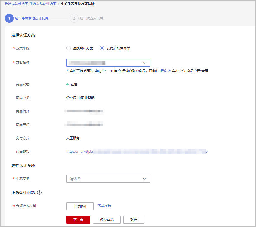The image size is (256, 227).
Task: Click step 2 circle icon
Action: [74, 18]
